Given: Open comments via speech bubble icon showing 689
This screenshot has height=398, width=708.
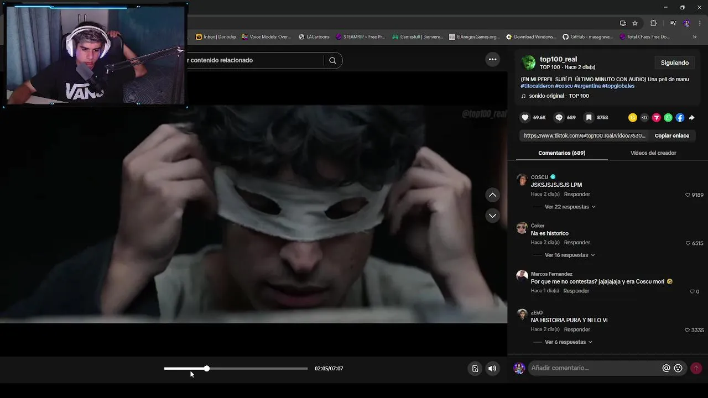Looking at the screenshot, I should click(x=559, y=117).
